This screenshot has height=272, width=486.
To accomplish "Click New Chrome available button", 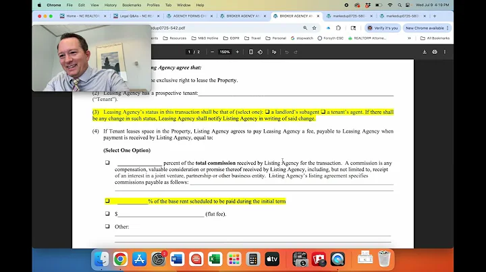I will pos(427,28).
